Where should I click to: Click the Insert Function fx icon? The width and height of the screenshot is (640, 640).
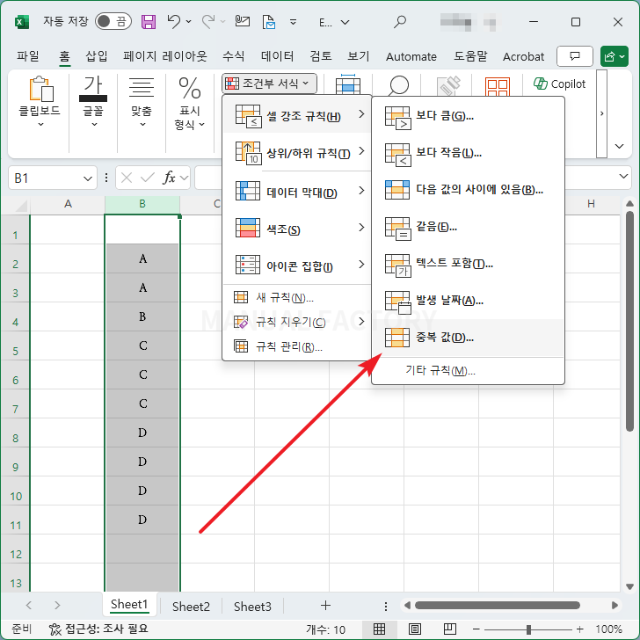tap(169, 178)
